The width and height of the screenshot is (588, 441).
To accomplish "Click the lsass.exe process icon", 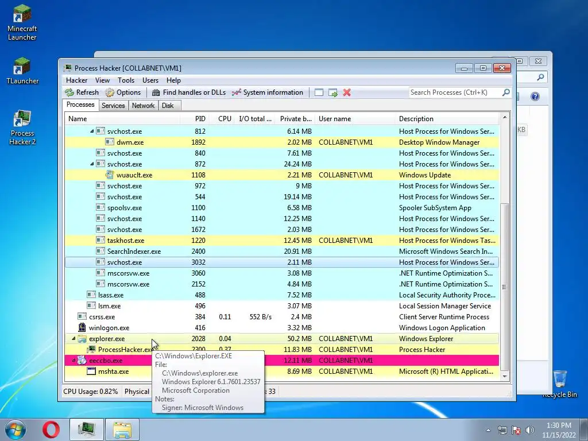I will 91,295.
